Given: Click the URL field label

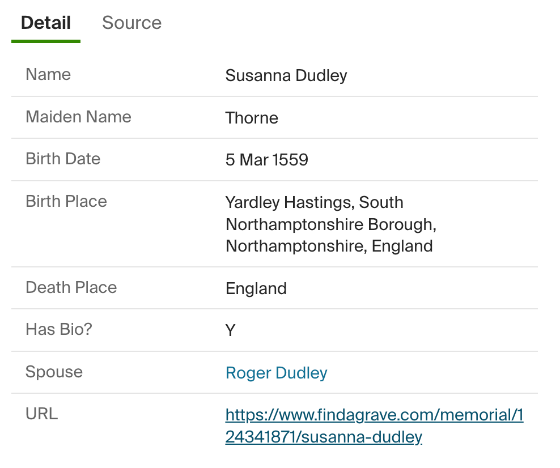Looking at the screenshot, I should pos(41,414).
